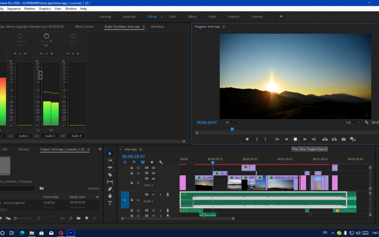The height and width of the screenshot is (237, 379).
Task: Click Mark In button in Program monitor
Action: tap(256, 139)
